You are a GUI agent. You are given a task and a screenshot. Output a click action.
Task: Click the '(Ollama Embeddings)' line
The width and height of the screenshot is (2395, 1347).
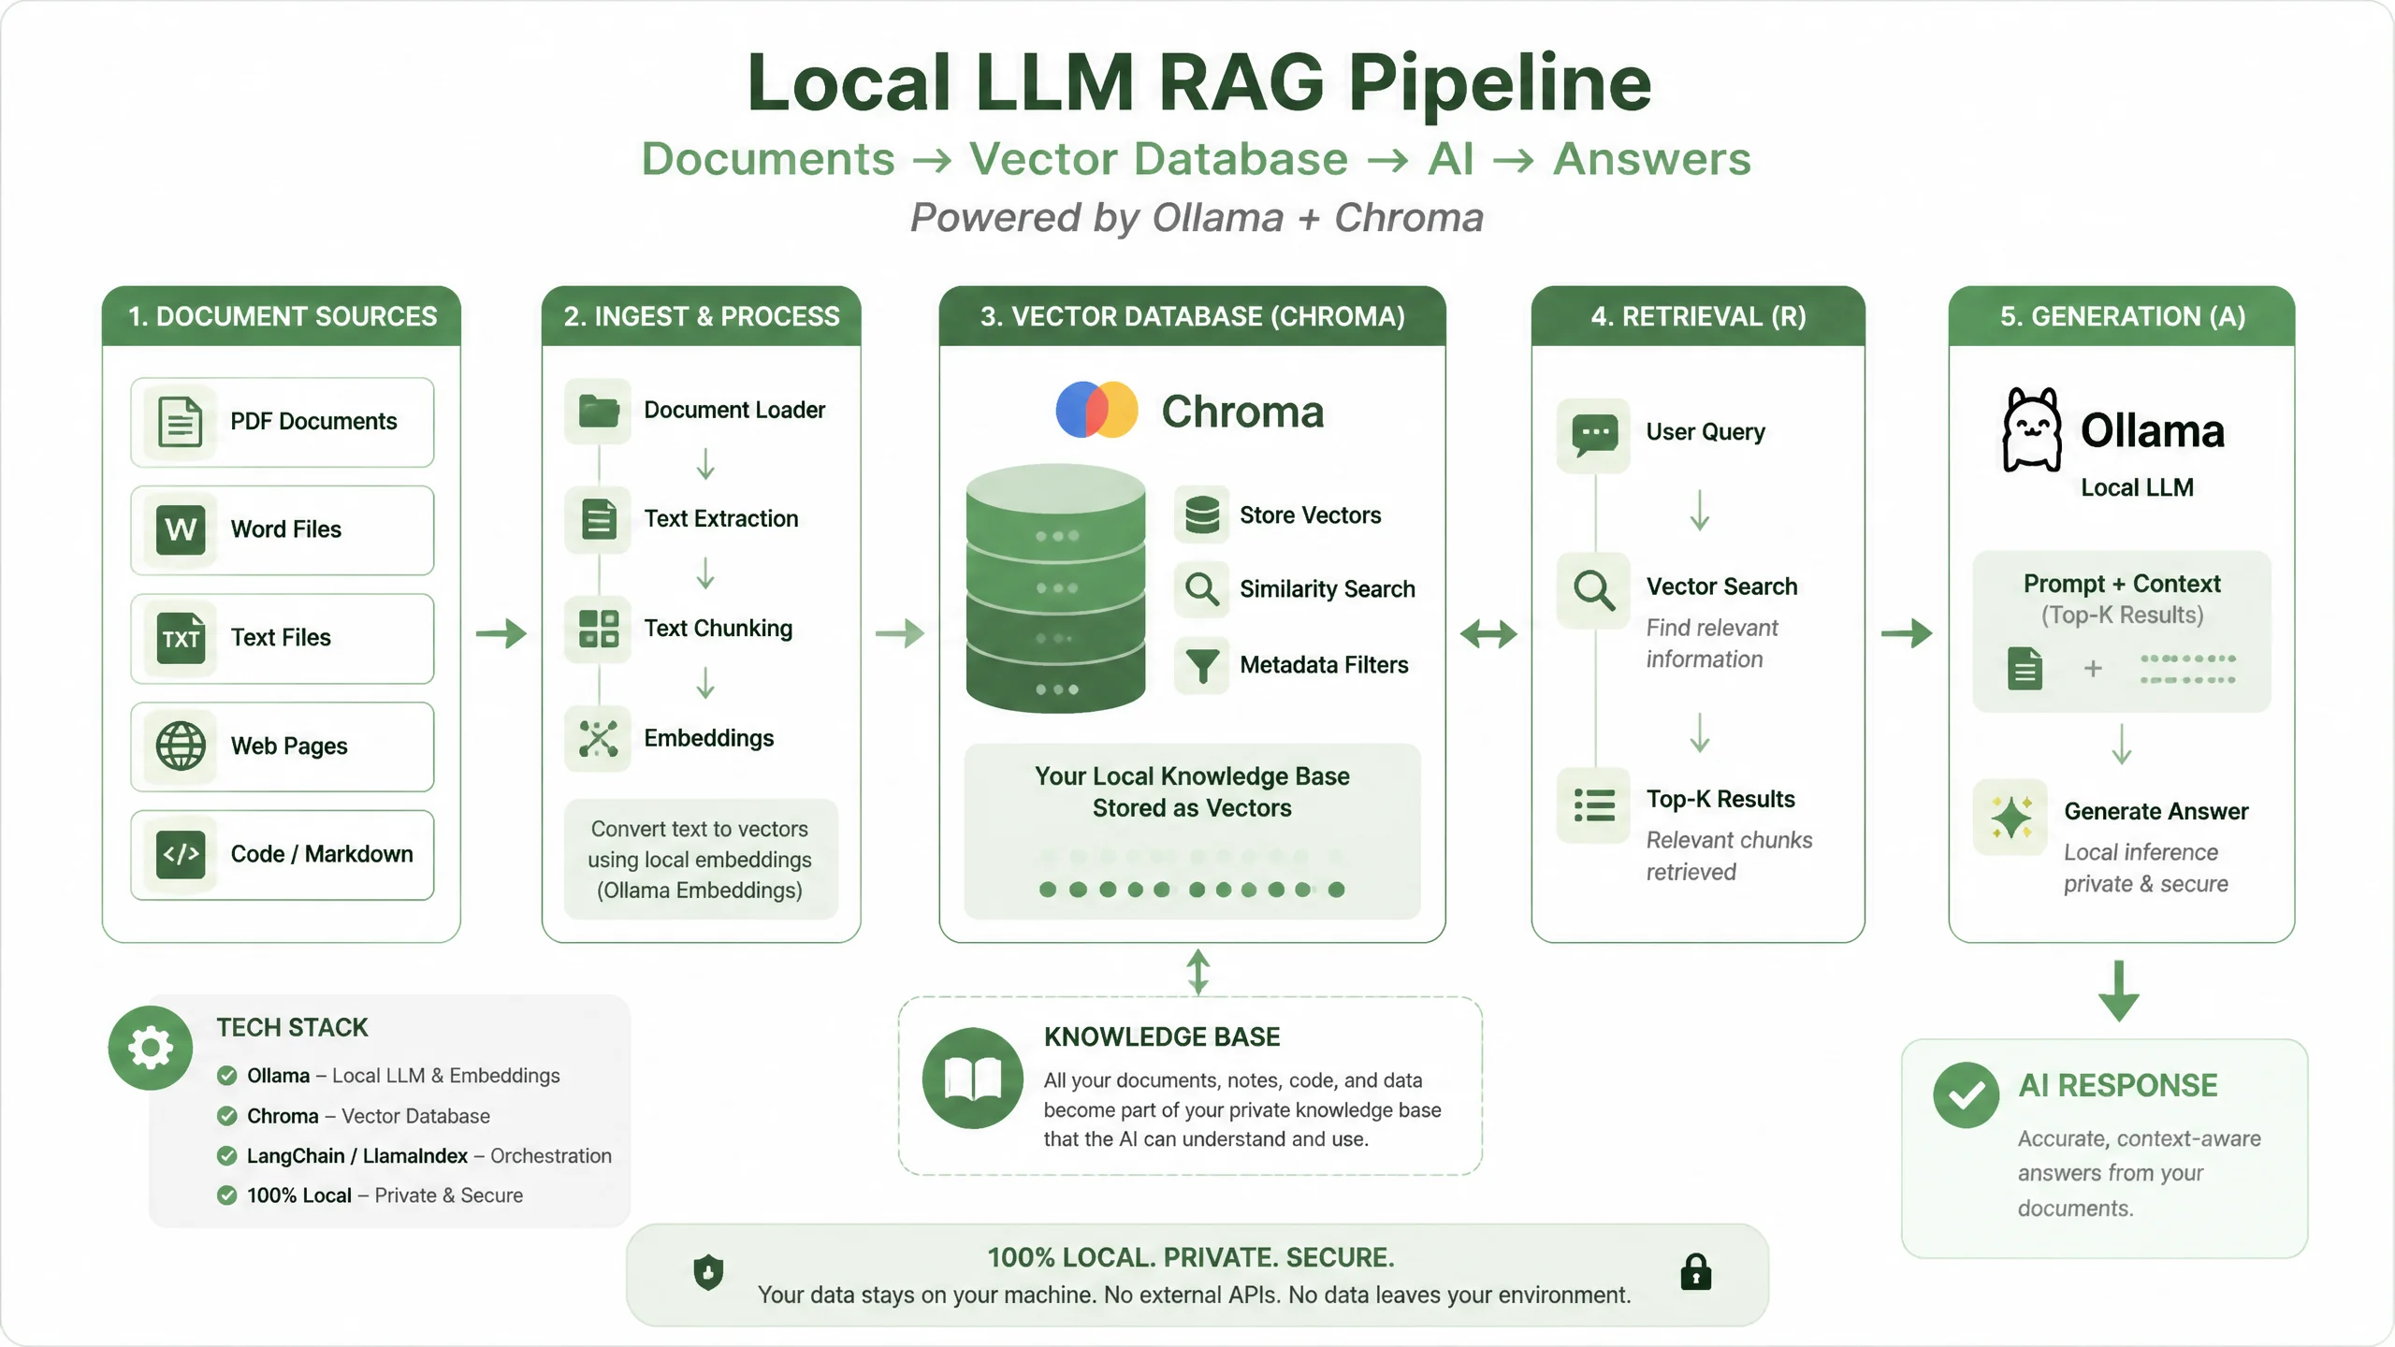(x=700, y=891)
